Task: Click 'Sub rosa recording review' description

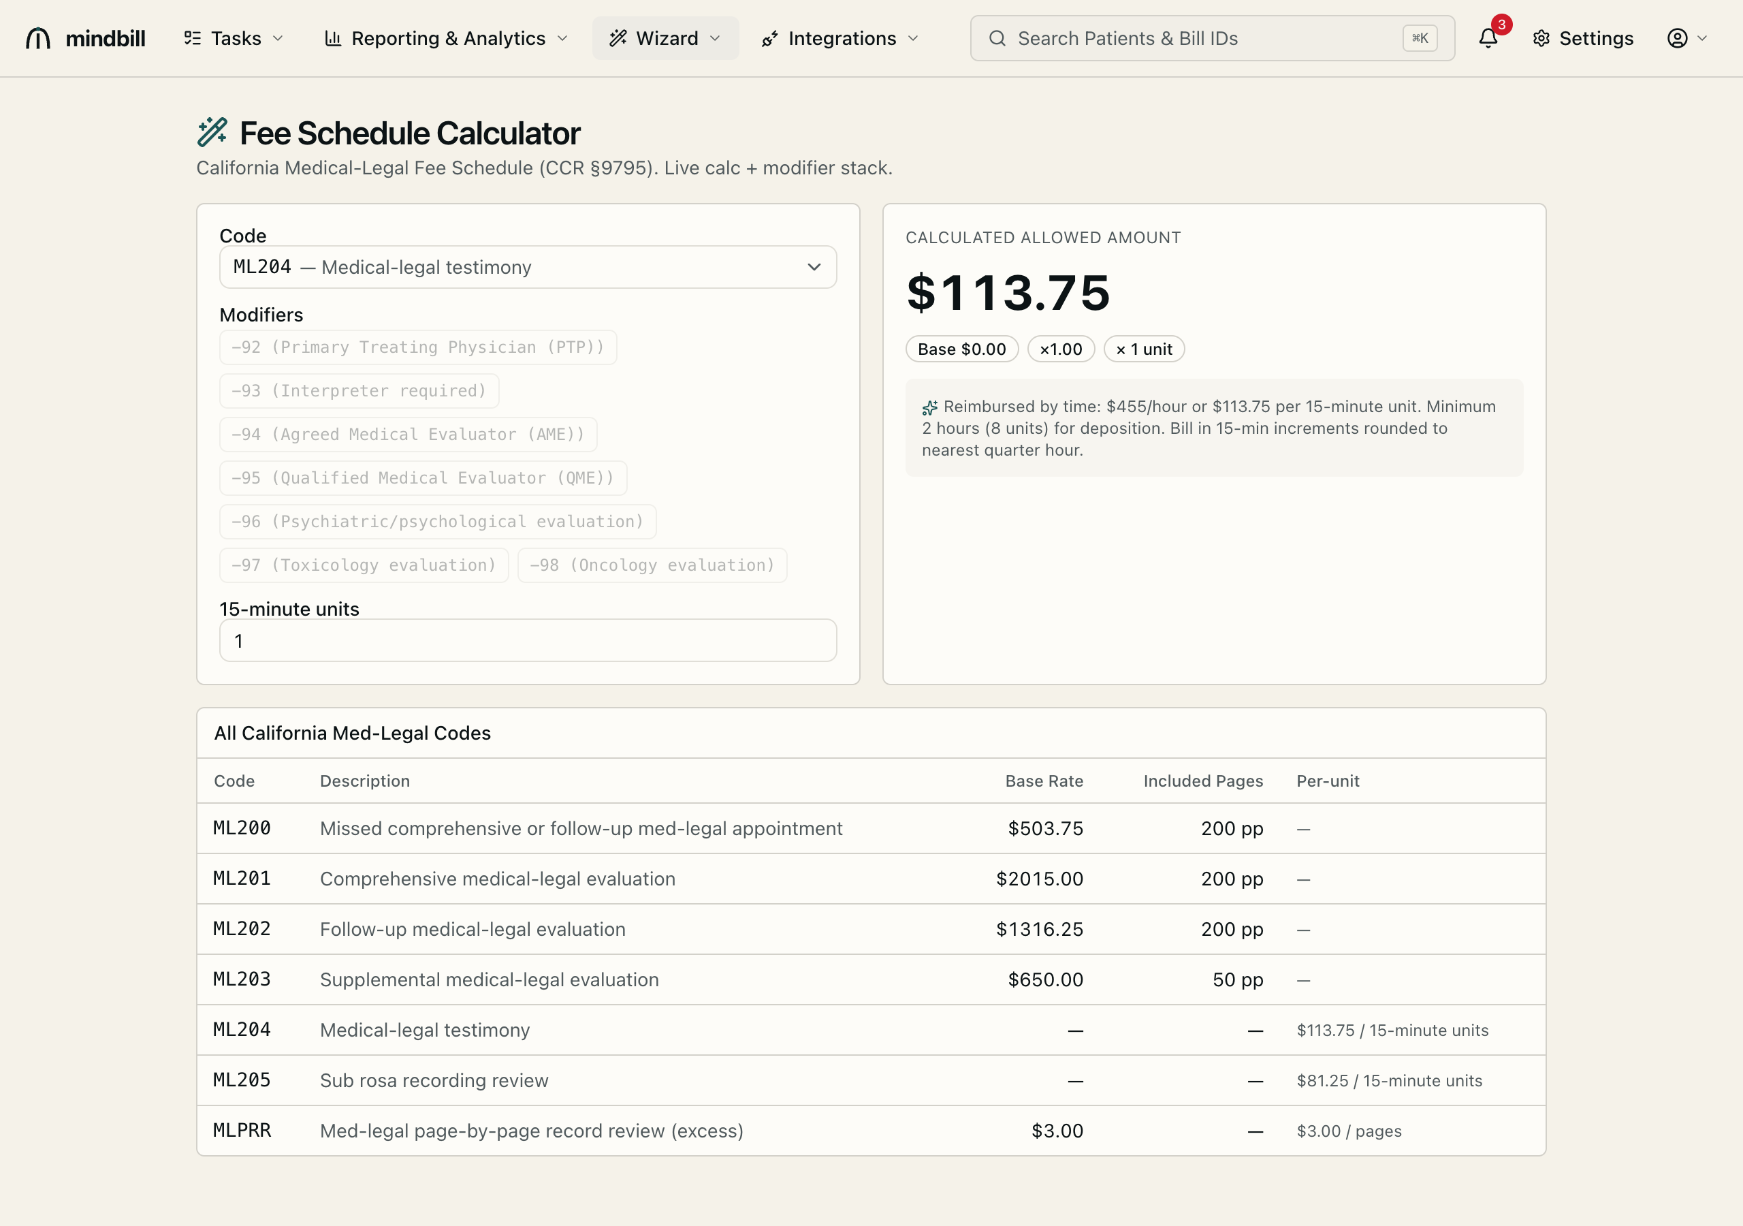Action: point(434,1080)
